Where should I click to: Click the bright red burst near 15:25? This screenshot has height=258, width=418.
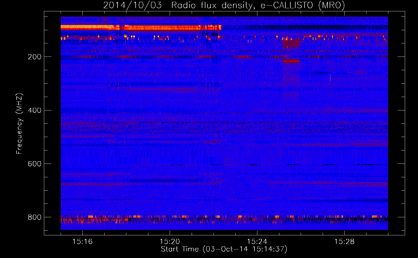coord(291,61)
